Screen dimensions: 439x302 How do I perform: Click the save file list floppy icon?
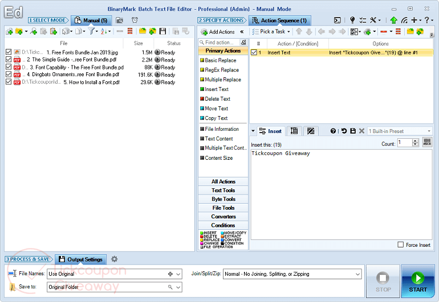162,31
